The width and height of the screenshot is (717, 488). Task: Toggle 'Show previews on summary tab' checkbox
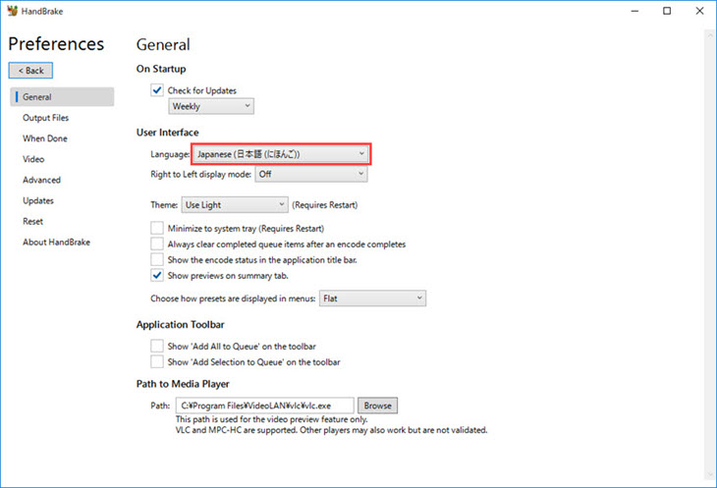coord(157,275)
